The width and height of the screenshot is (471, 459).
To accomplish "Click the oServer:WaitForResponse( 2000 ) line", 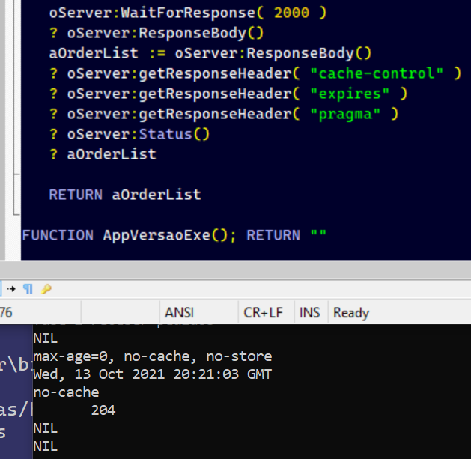I will click(x=188, y=13).
